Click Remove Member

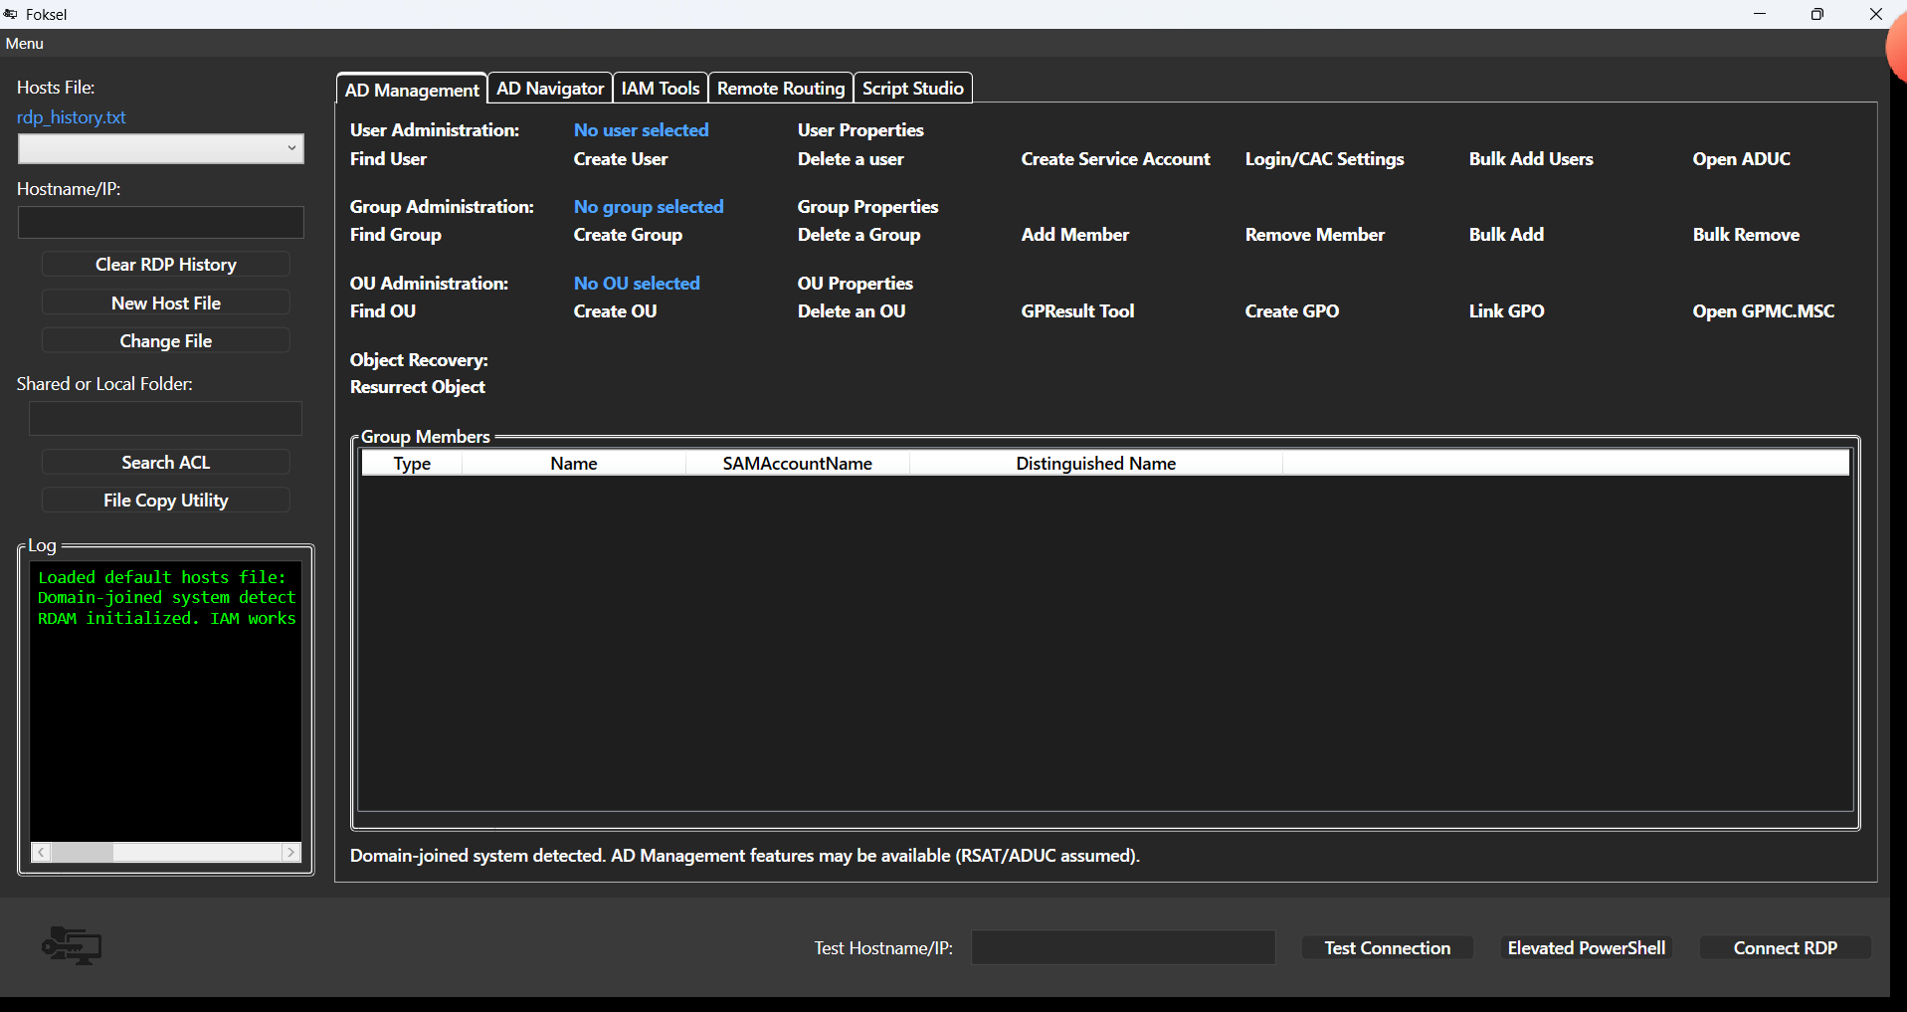1315,235
